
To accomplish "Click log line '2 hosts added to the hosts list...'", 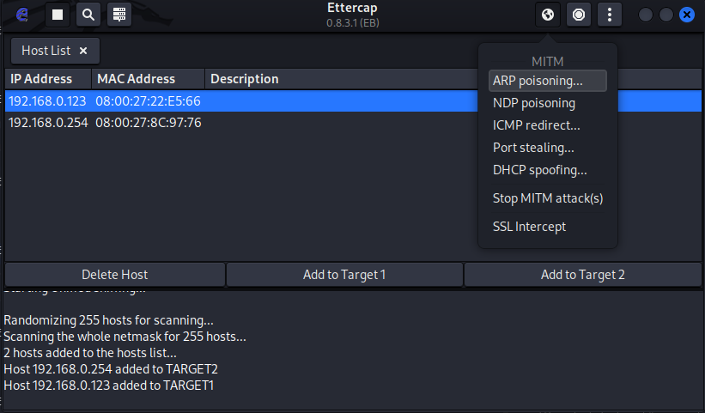I will click(90, 353).
